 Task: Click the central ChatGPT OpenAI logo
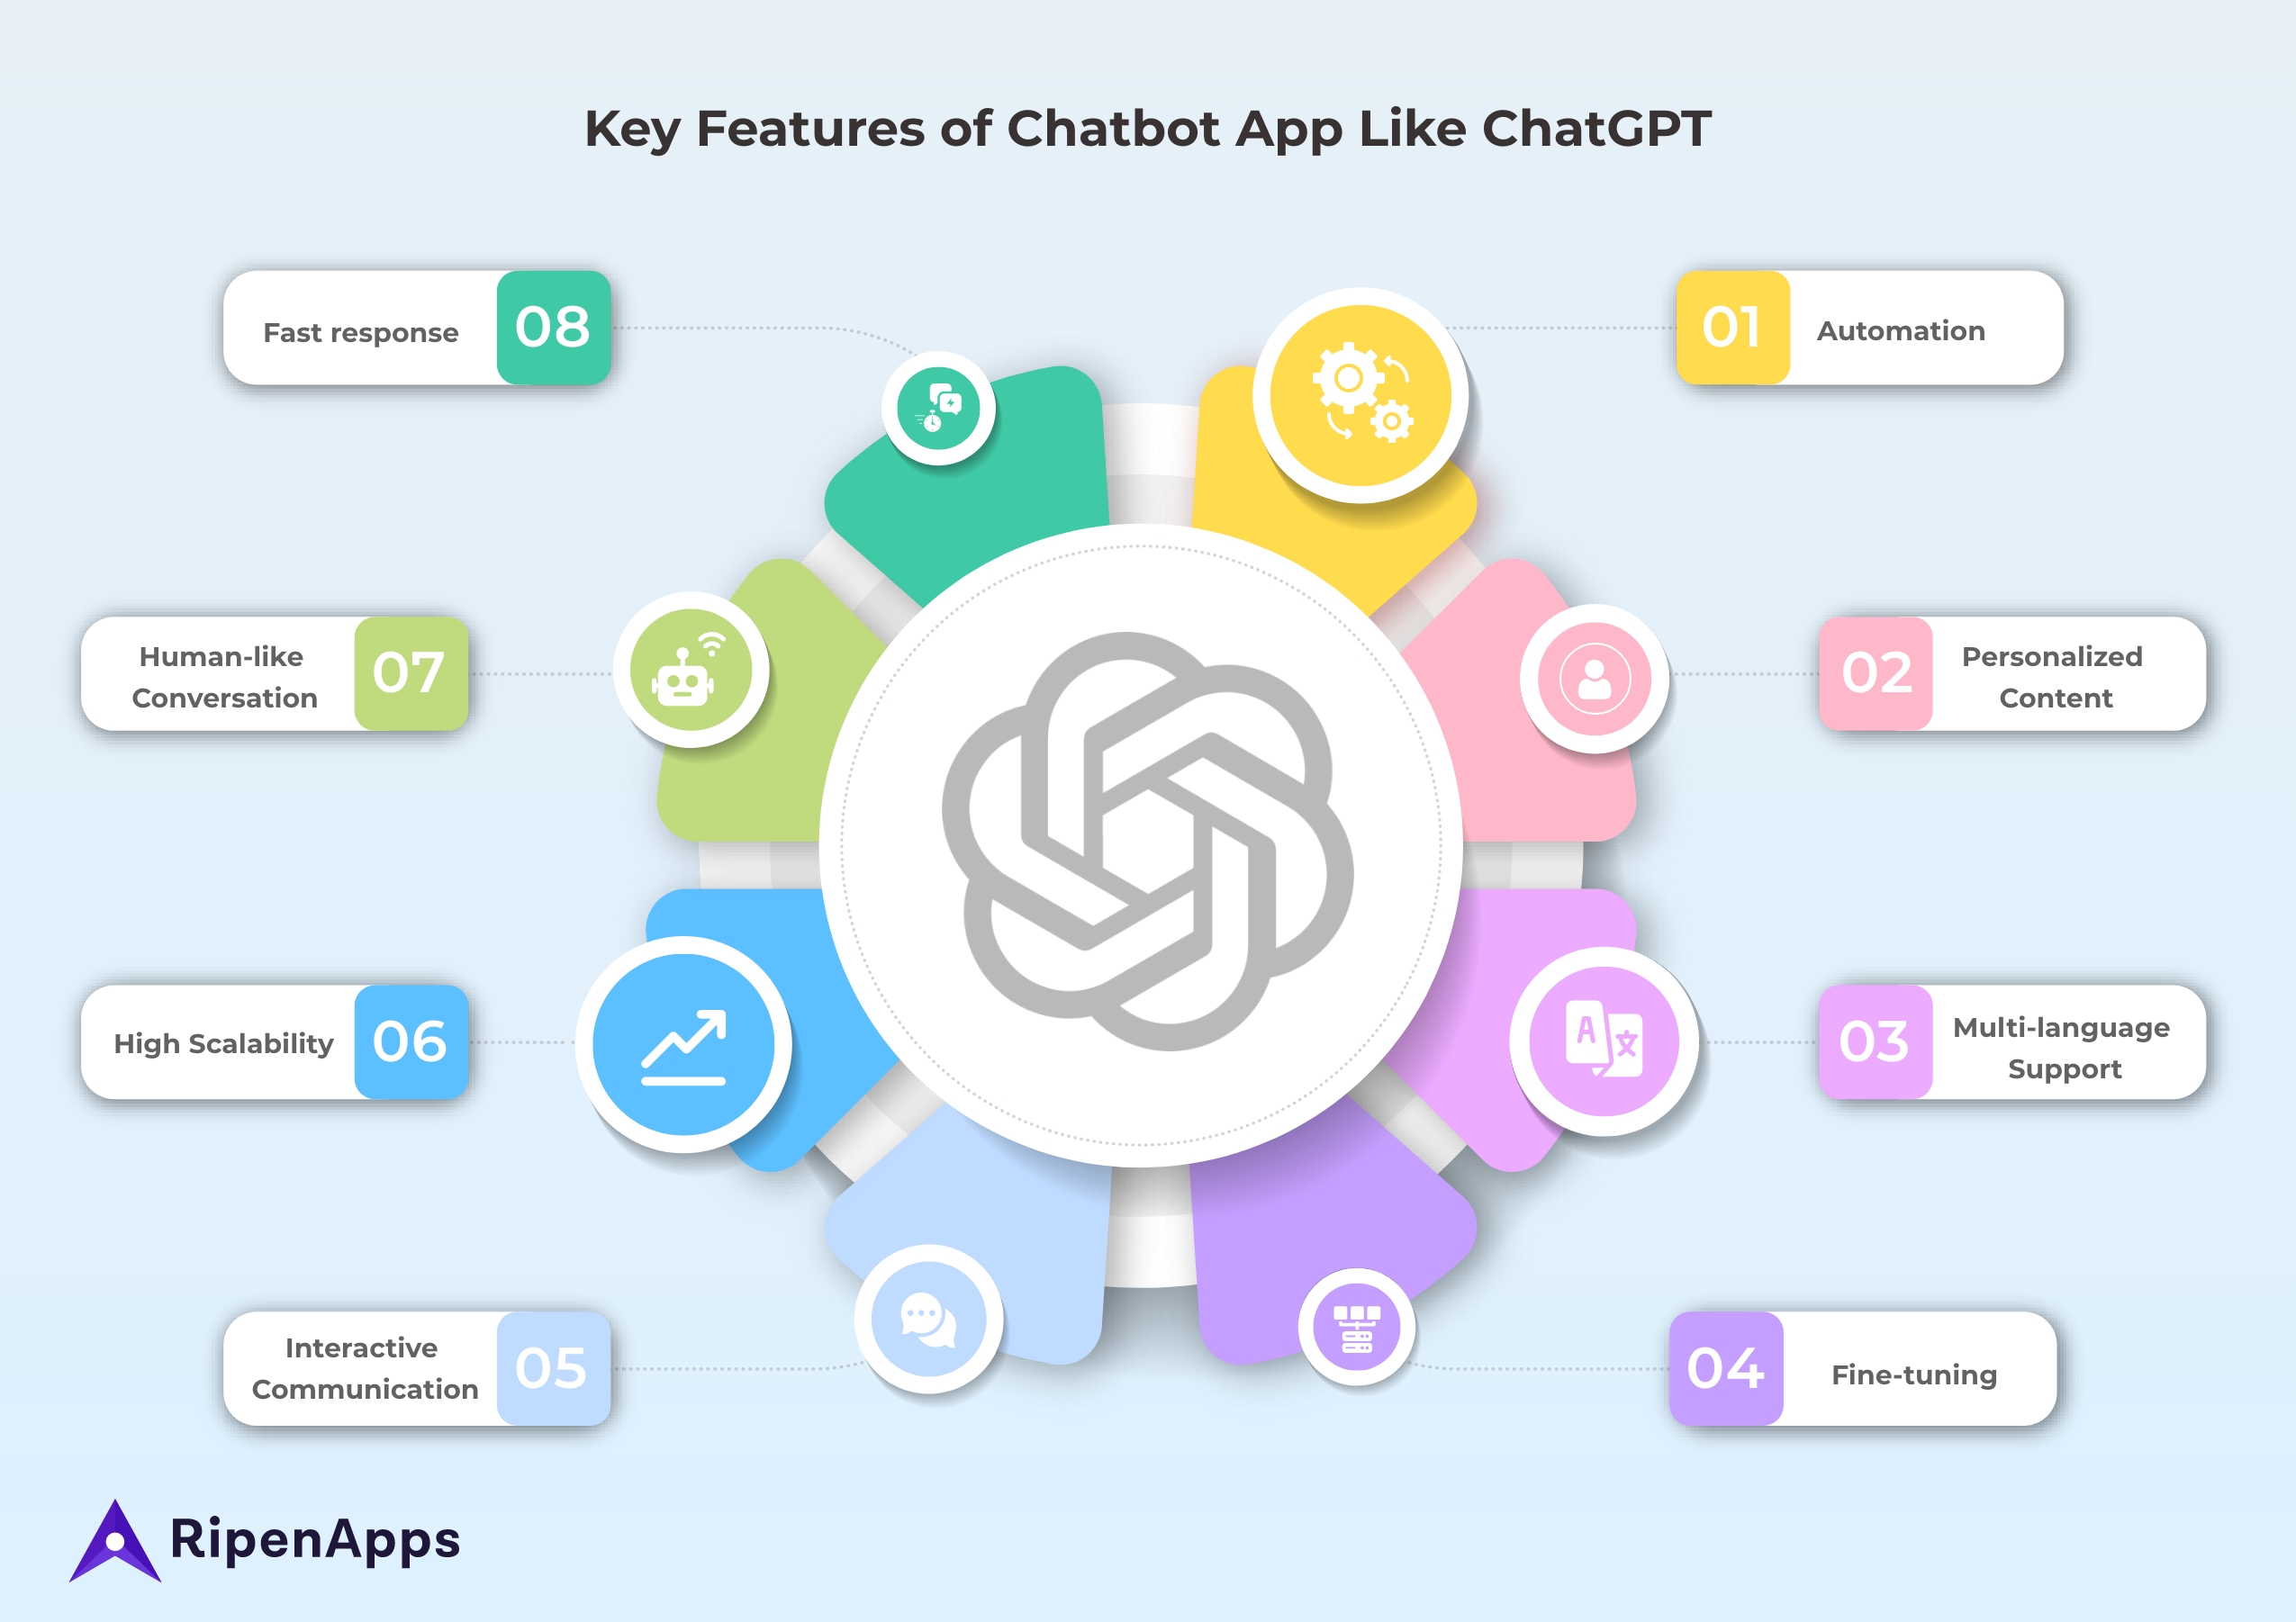[1148, 813]
